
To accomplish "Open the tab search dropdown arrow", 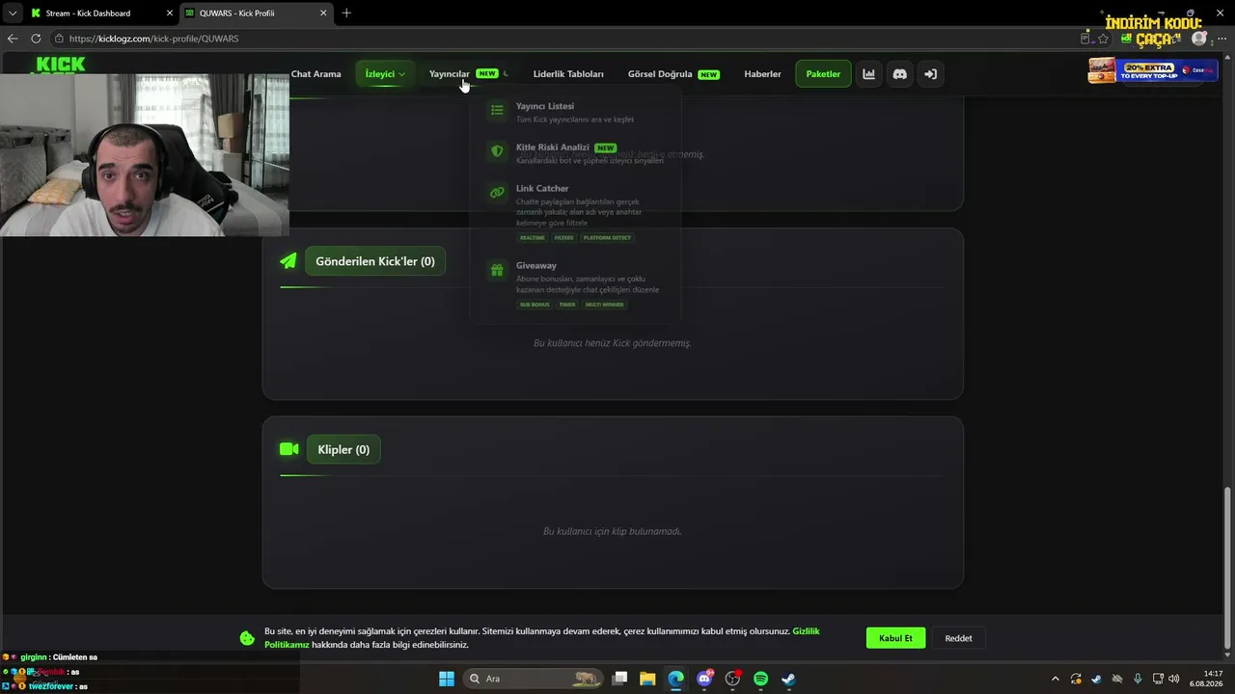I will 13,13.
